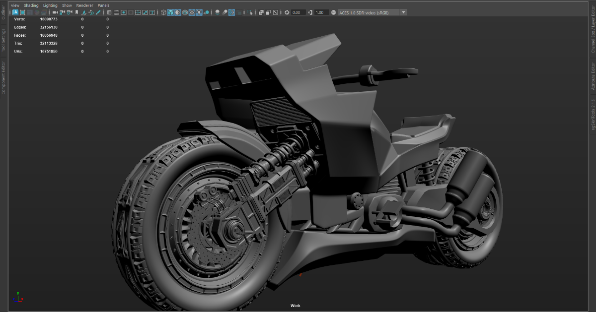The image size is (596, 312).
Task: Click the Verts count 16098773
Action: 49,19
